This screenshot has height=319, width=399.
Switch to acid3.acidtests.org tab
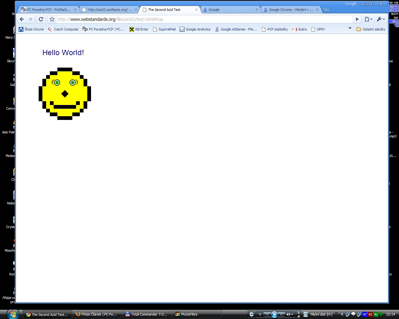point(109,10)
